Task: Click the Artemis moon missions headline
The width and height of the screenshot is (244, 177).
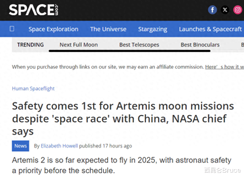Action: pyautogui.click(x=123, y=118)
